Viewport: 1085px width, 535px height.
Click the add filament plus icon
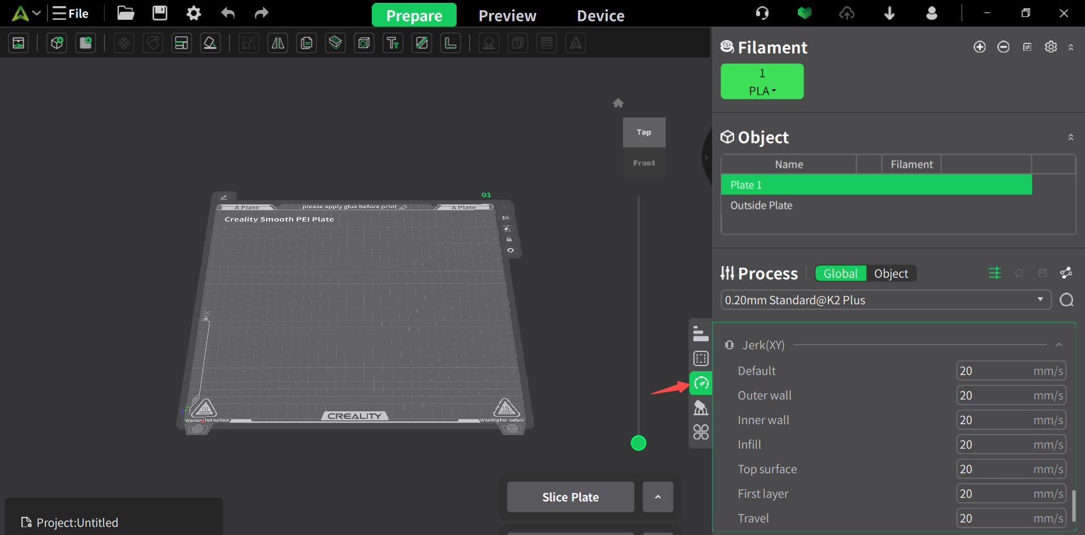(x=979, y=47)
